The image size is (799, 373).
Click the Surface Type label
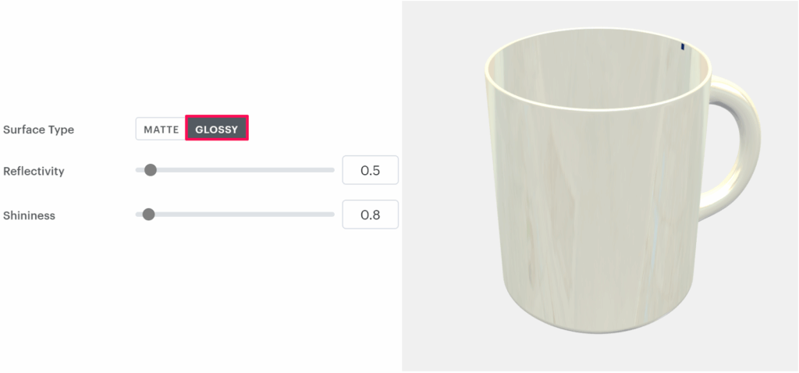[x=39, y=130]
